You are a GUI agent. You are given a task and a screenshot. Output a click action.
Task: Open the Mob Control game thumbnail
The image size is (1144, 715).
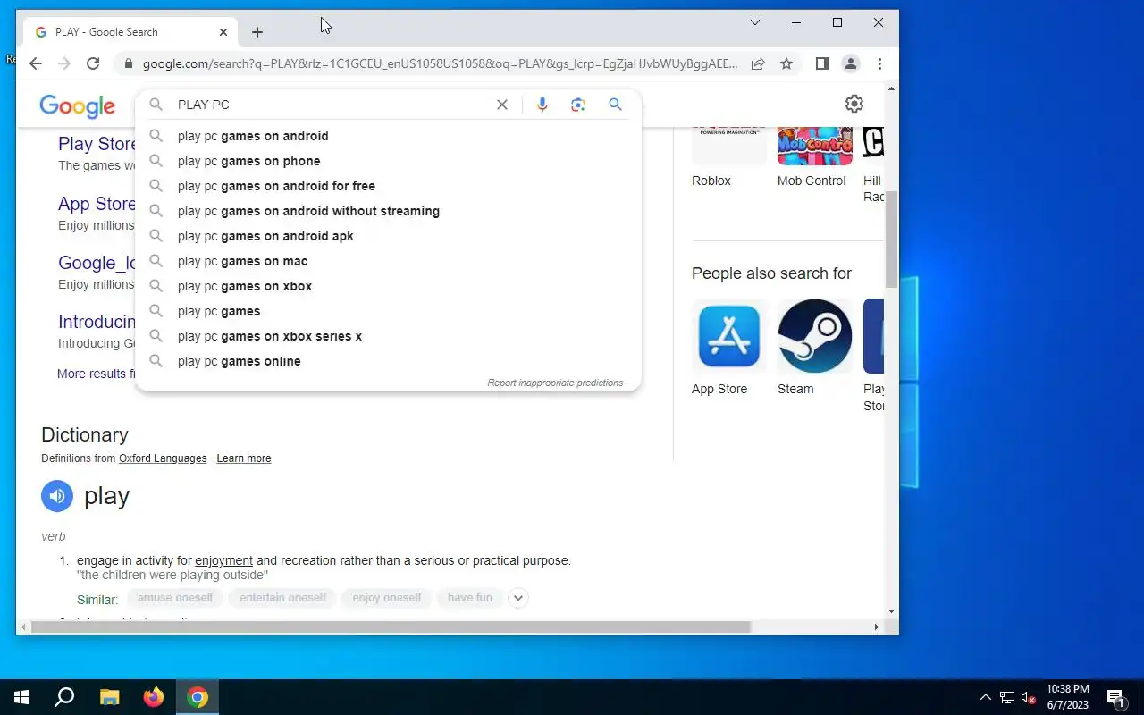(814, 147)
